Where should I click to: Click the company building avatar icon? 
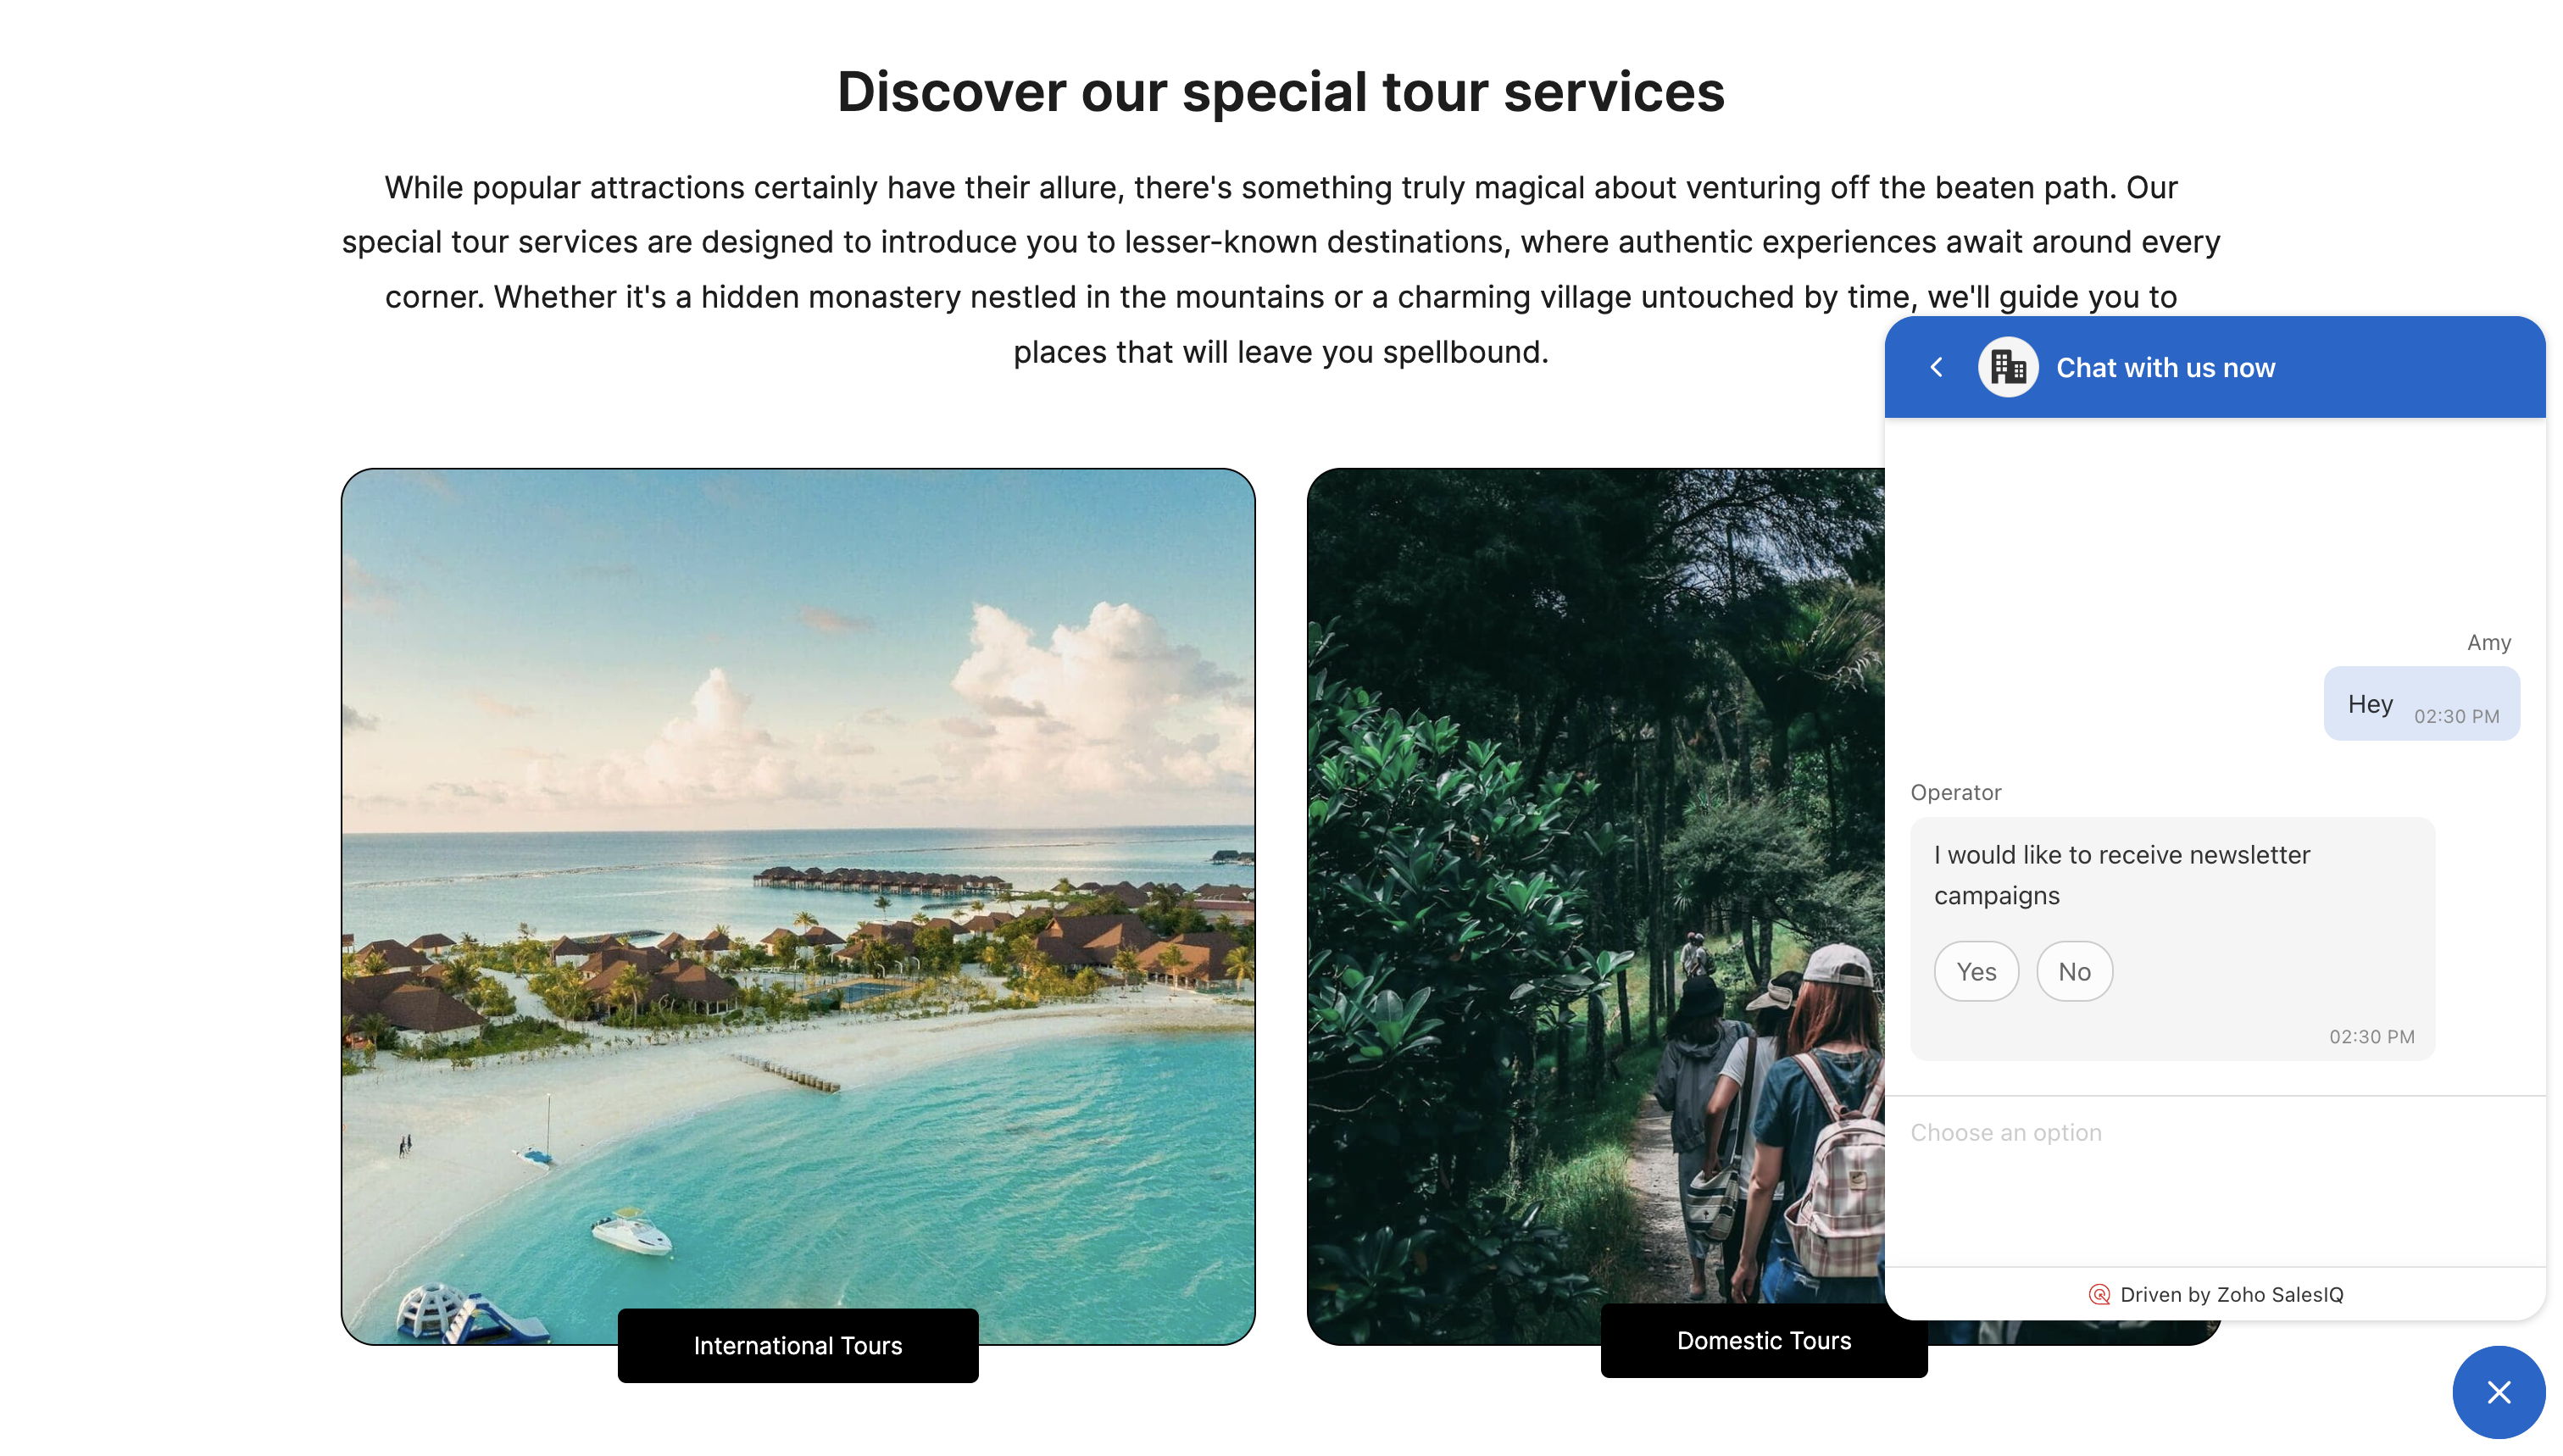tap(2007, 367)
